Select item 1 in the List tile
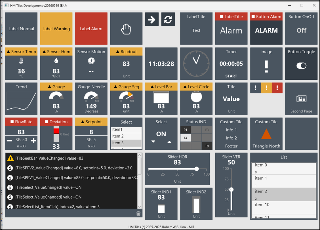The width and height of the screenshot is (320, 230). click(284, 181)
